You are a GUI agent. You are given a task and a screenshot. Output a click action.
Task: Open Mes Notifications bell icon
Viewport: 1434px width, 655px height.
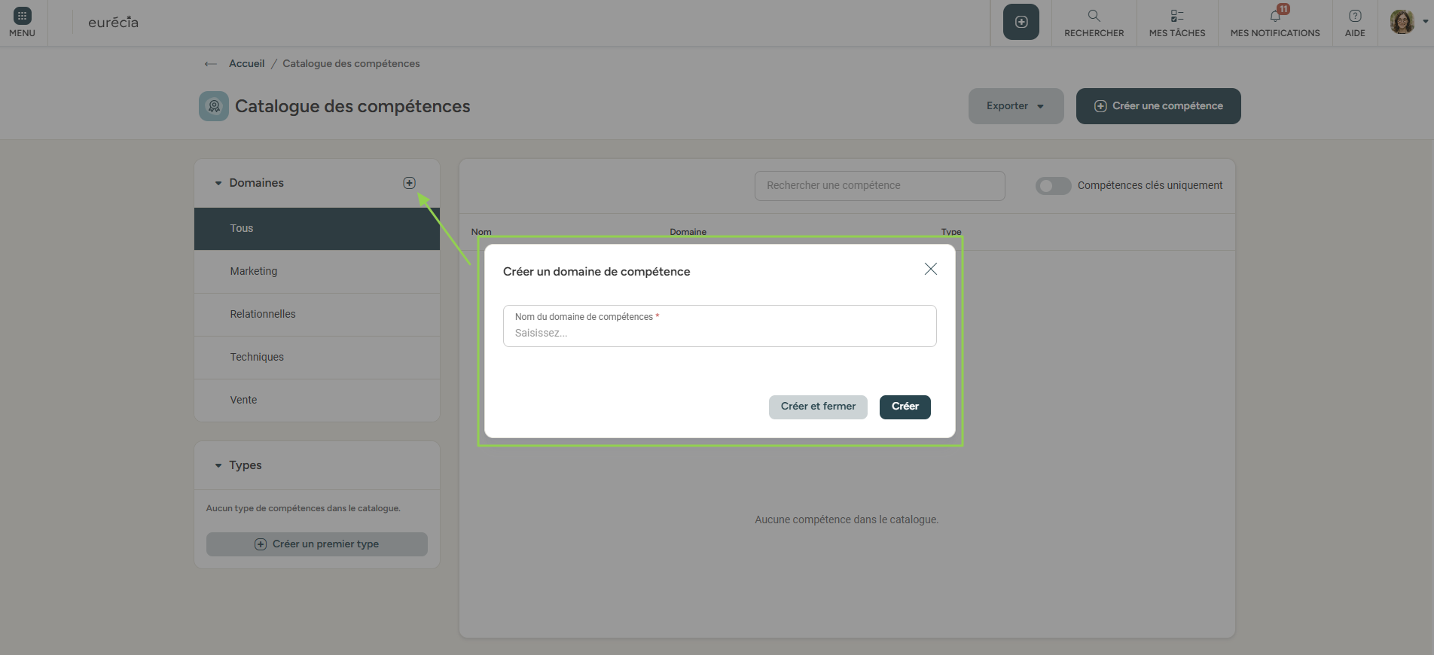(x=1275, y=16)
